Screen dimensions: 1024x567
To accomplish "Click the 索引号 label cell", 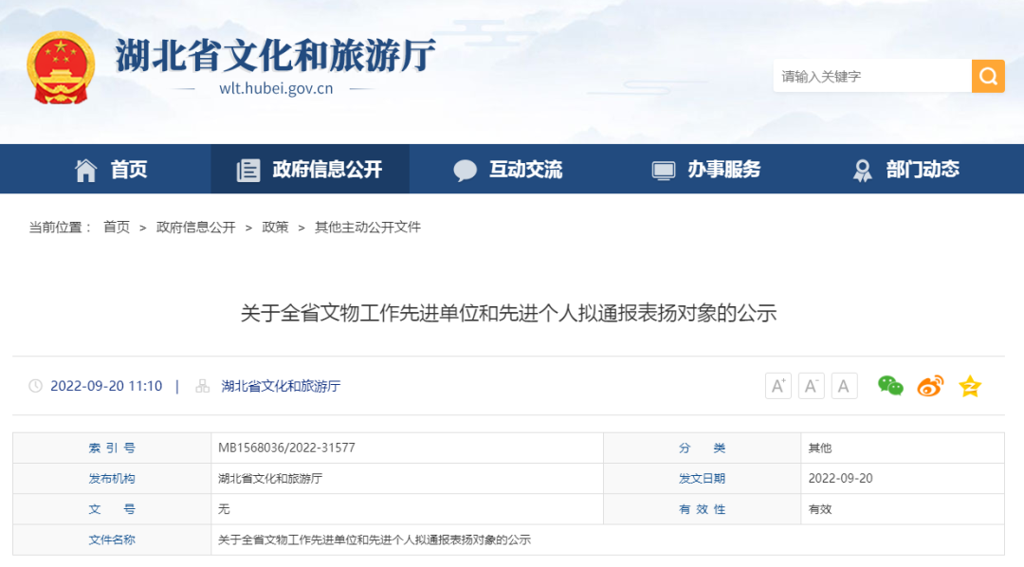I will pyautogui.click(x=112, y=448).
